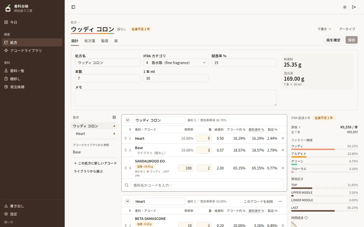Click the 版を確定 button
Viewport: 364px width, 227px height.
click(333, 40)
